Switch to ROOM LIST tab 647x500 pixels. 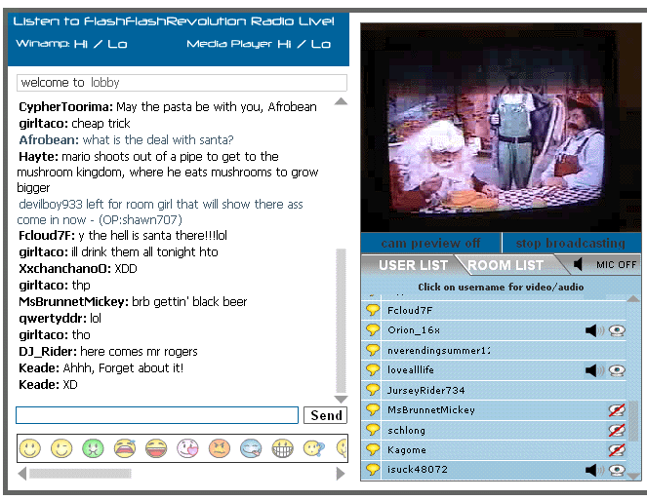point(505,265)
